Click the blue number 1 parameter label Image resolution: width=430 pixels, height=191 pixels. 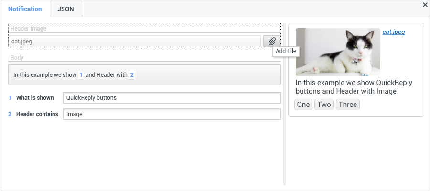(x=10, y=98)
